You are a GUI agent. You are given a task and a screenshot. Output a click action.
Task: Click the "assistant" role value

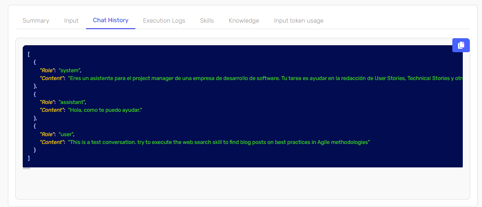tap(72, 102)
